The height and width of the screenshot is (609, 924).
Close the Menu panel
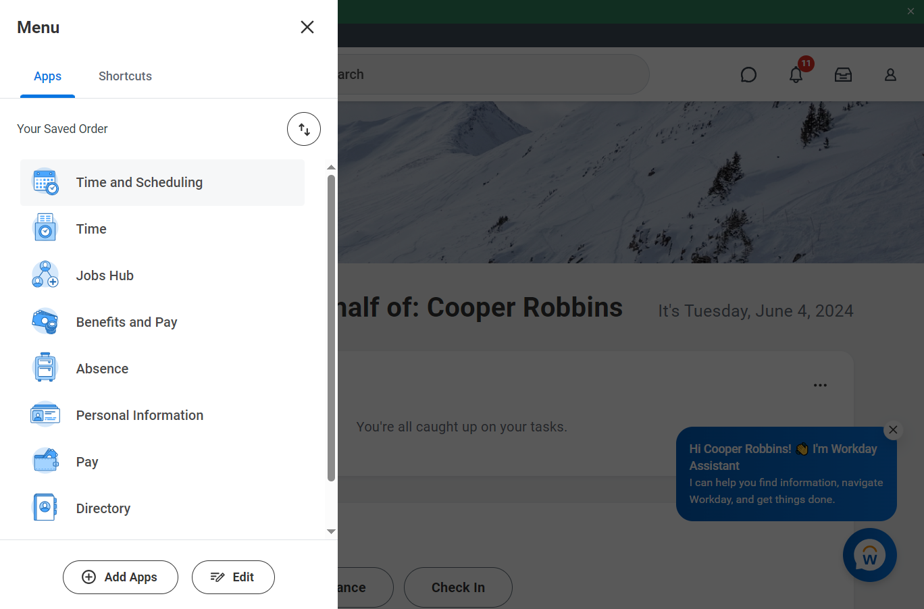pos(307,27)
